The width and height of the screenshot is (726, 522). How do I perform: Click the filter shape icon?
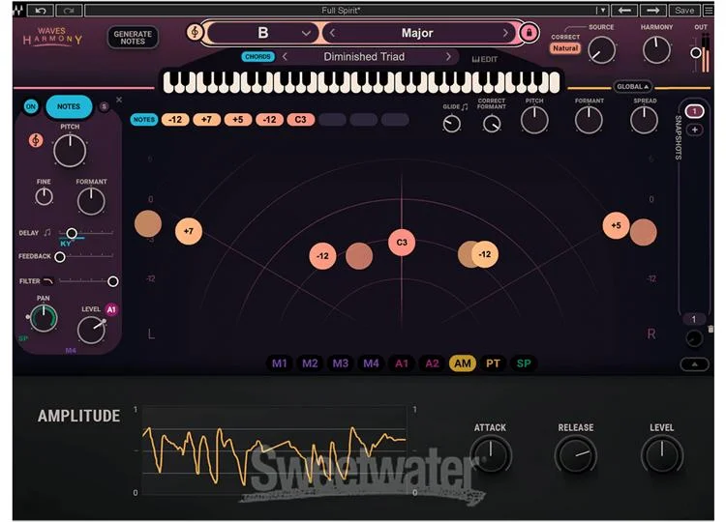pos(48,280)
